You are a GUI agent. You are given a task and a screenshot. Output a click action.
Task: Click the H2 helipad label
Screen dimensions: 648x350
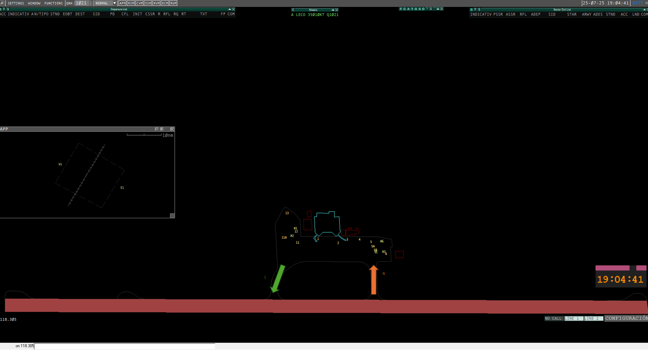pos(292,236)
